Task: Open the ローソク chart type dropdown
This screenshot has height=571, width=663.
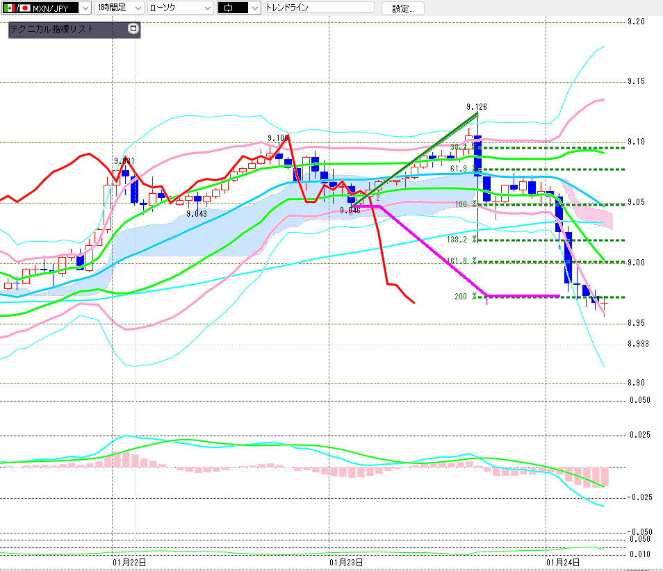Action: [x=206, y=8]
